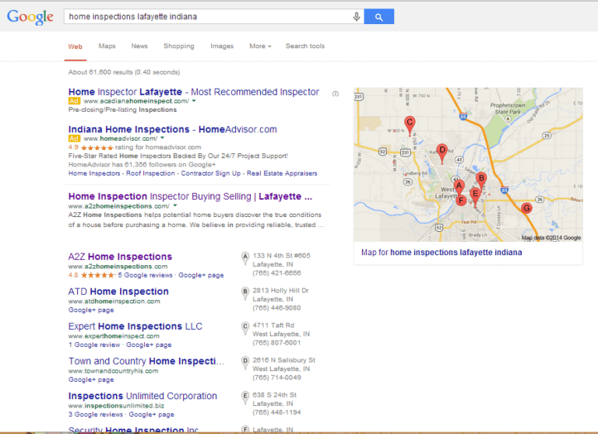Open dropdown arrow next to homeadvisor.com URL
This screenshot has width=598, height=434.
(162, 138)
